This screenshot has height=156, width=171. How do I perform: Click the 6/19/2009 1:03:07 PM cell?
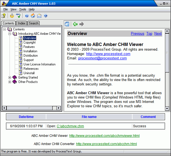26,126
